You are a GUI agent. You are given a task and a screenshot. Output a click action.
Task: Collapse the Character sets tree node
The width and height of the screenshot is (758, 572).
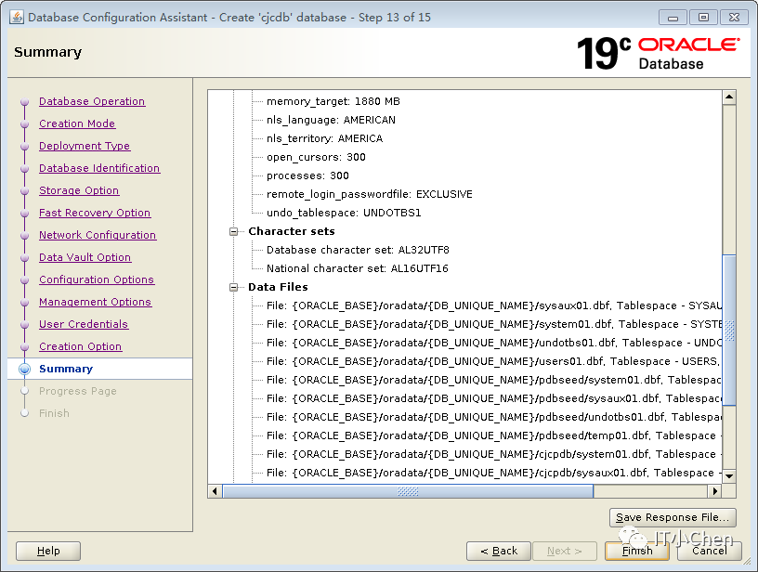233,231
